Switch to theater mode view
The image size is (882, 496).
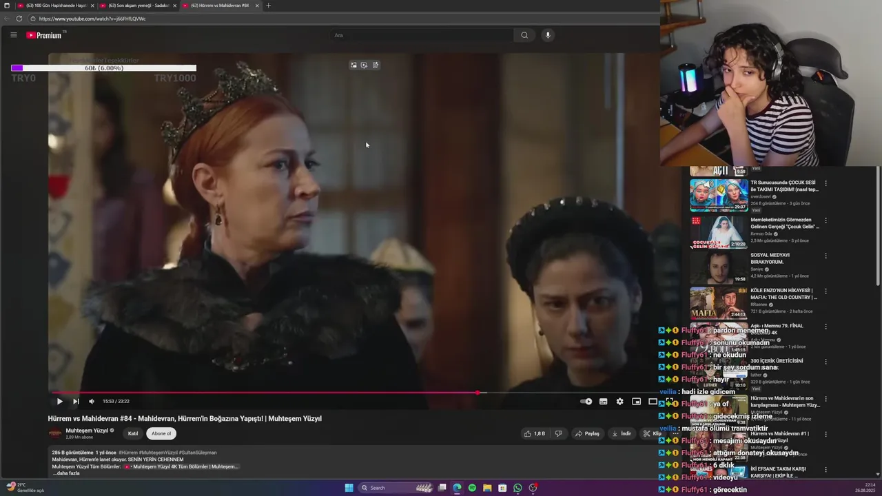tap(653, 401)
